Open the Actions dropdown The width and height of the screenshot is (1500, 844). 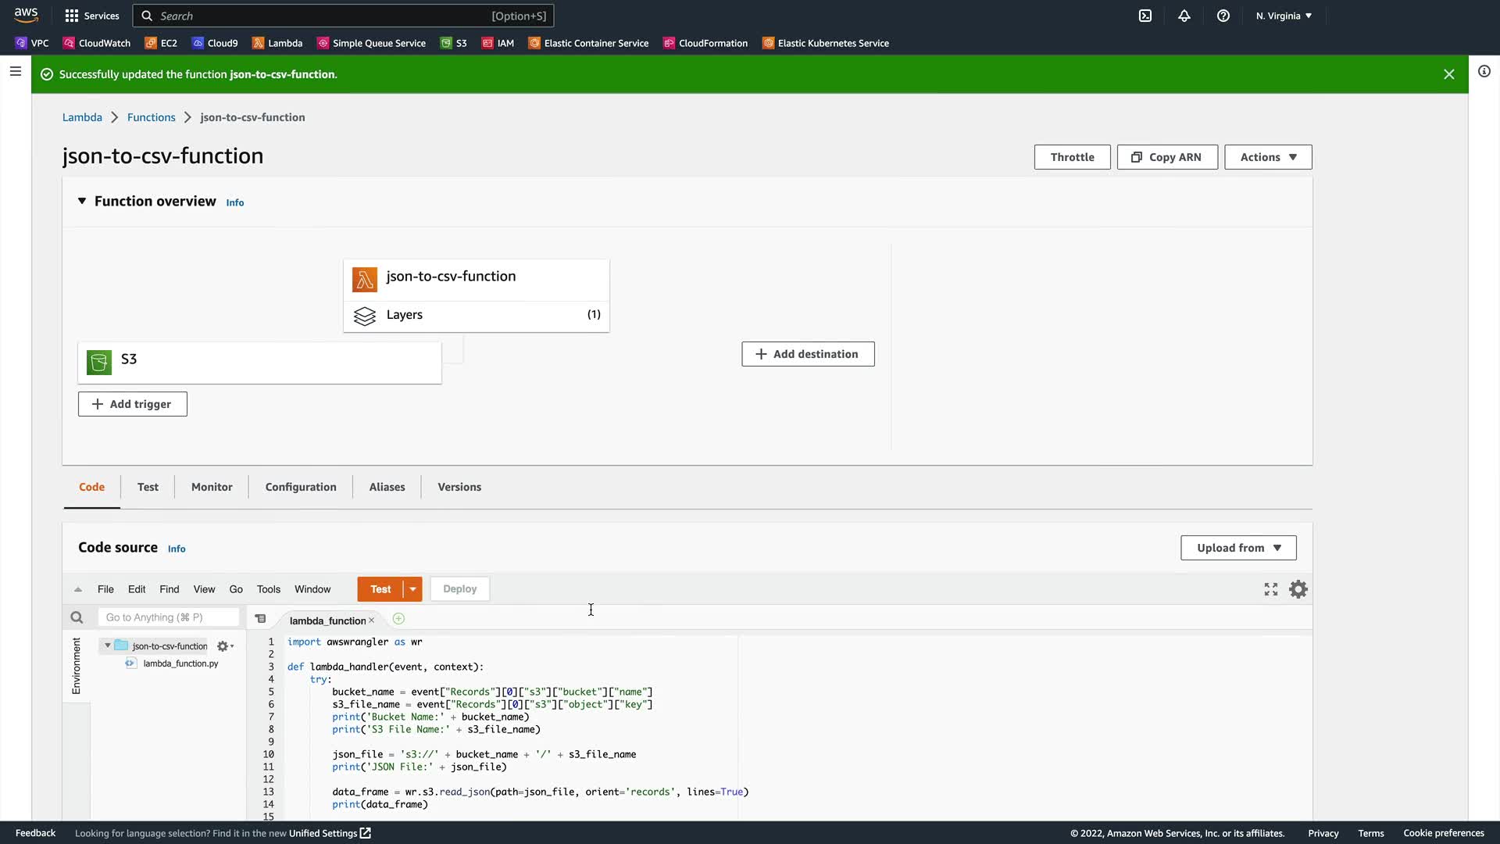(1267, 157)
